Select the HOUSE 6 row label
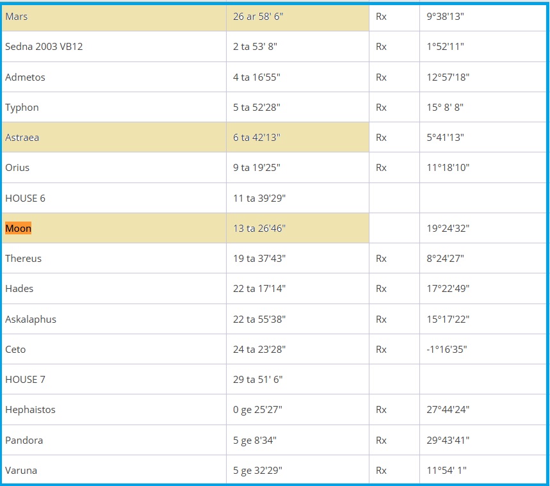 coord(25,198)
